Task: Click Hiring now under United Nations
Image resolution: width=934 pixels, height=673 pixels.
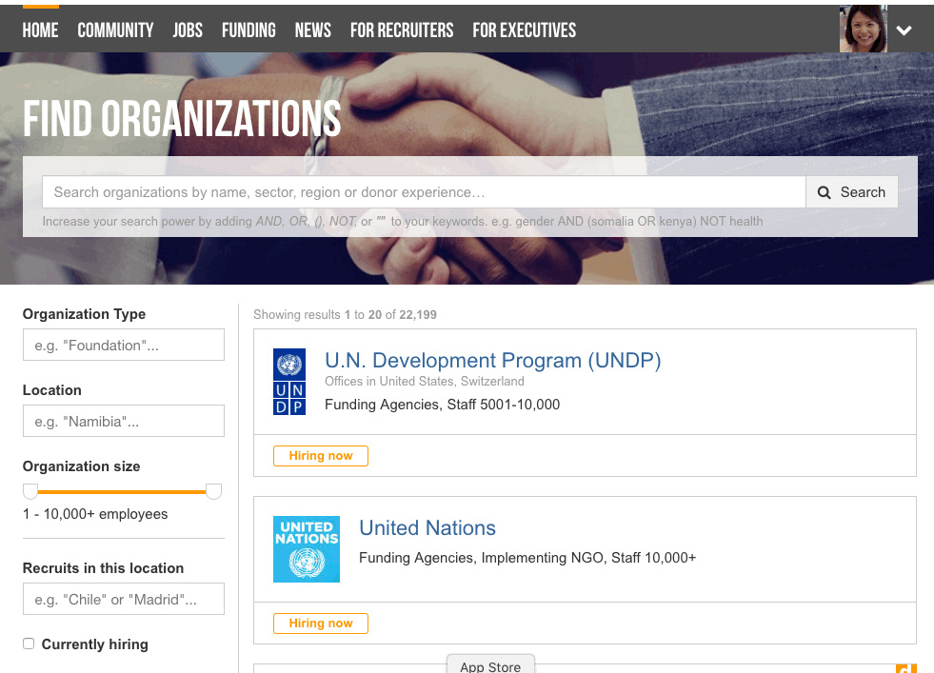Action: tap(321, 623)
